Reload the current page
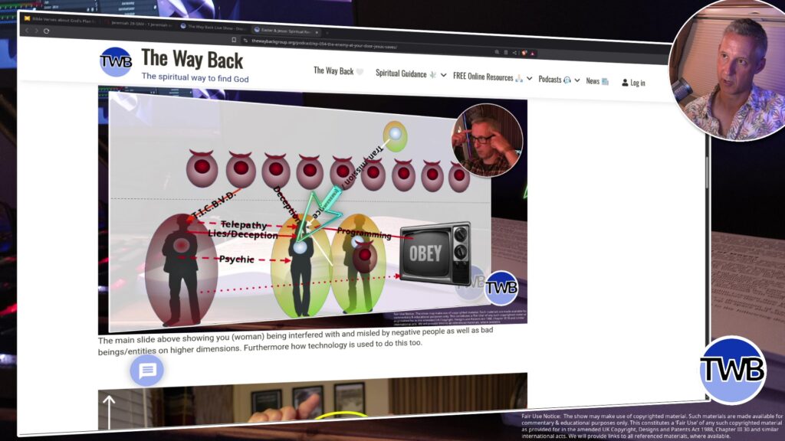 click(x=47, y=31)
